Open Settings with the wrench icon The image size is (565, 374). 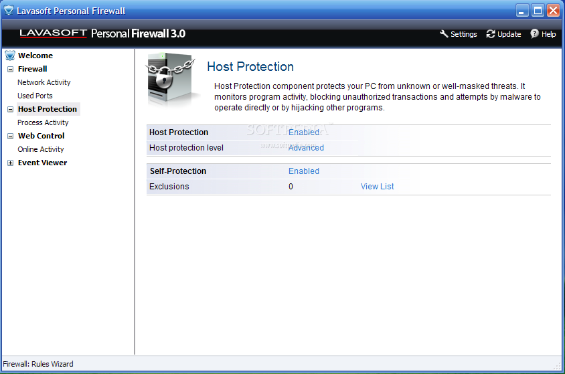pyautogui.click(x=444, y=34)
